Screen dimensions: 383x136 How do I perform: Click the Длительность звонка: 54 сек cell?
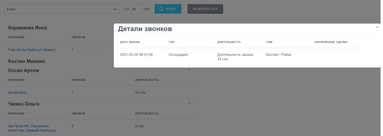pos(235,57)
